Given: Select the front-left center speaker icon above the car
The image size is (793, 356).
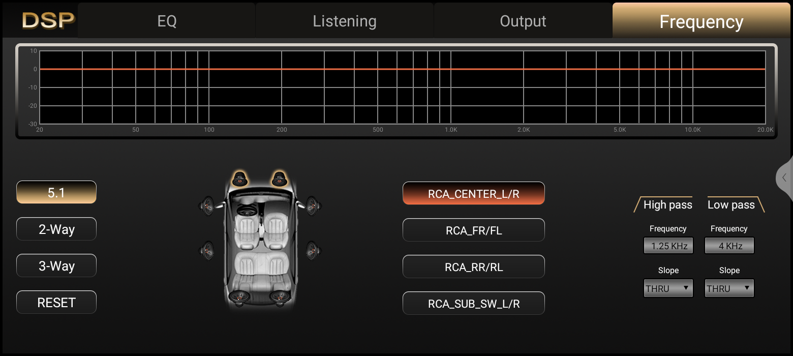Looking at the screenshot, I should click(x=240, y=179).
